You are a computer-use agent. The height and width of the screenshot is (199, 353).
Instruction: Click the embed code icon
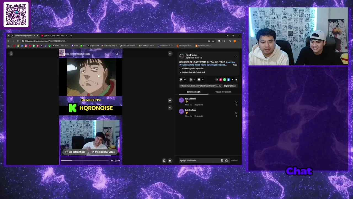[x=216, y=80]
